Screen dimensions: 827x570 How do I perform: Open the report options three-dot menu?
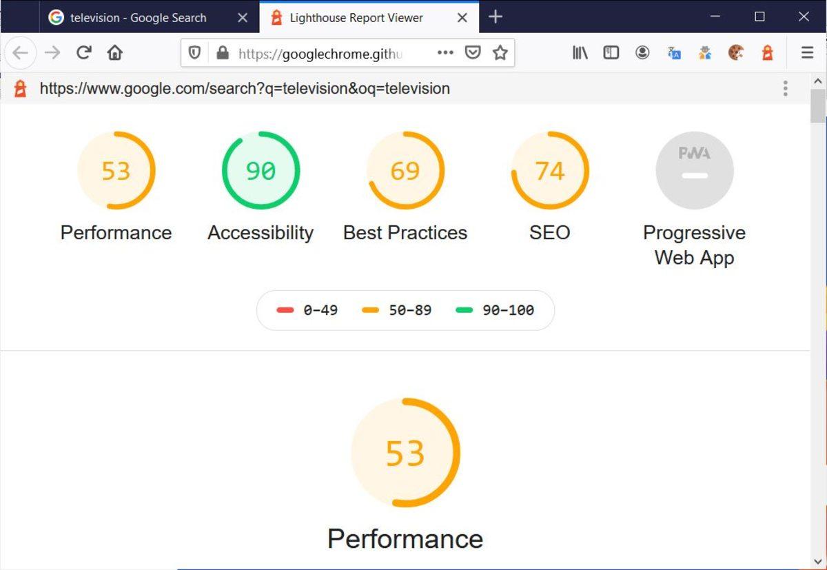click(x=785, y=88)
